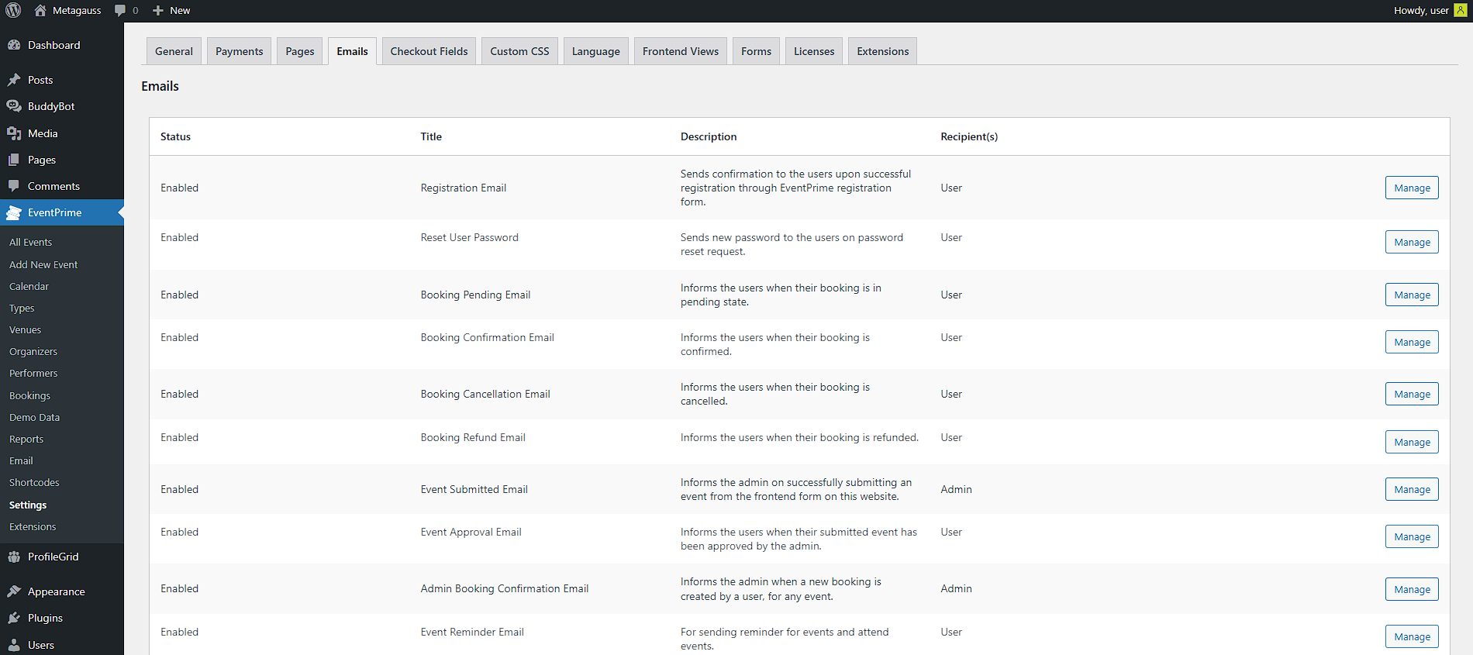Click the BuddyBot chat icon
1473x655 pixels.
pyautogui.click(x=14, y=106)
